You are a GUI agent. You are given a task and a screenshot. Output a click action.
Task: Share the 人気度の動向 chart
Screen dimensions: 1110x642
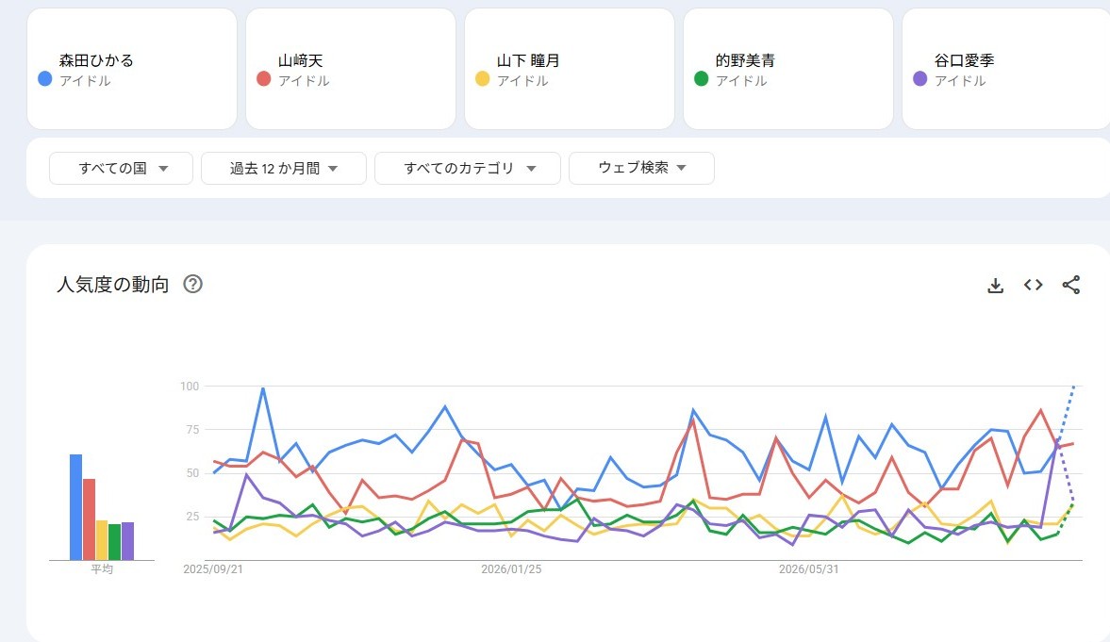(1071, 285)
